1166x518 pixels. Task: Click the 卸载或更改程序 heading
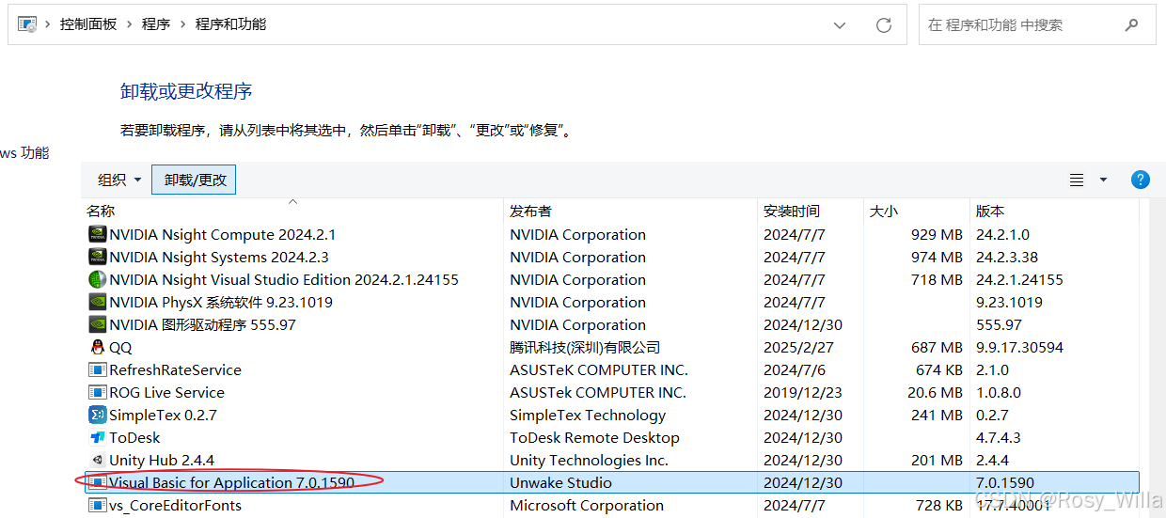click(x=186, y=92)
